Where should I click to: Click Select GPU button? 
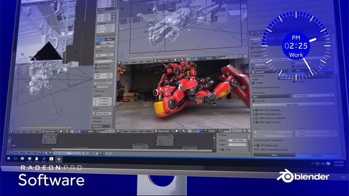pos(293,104)
